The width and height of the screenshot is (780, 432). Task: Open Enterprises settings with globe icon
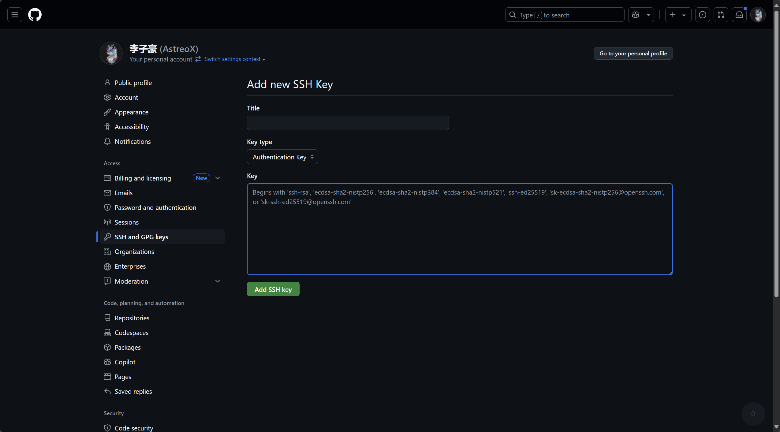(162, 266)
